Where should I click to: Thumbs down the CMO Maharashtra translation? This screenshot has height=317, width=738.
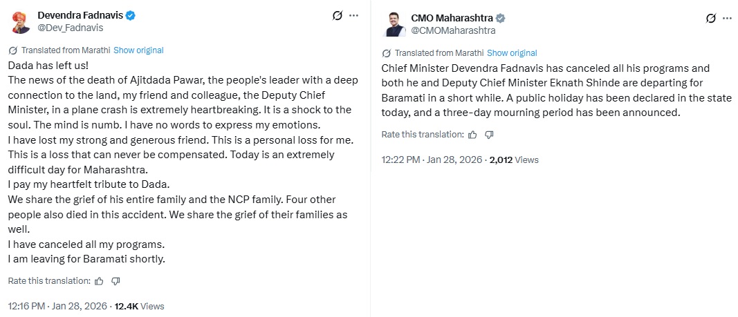pos(489,135)
